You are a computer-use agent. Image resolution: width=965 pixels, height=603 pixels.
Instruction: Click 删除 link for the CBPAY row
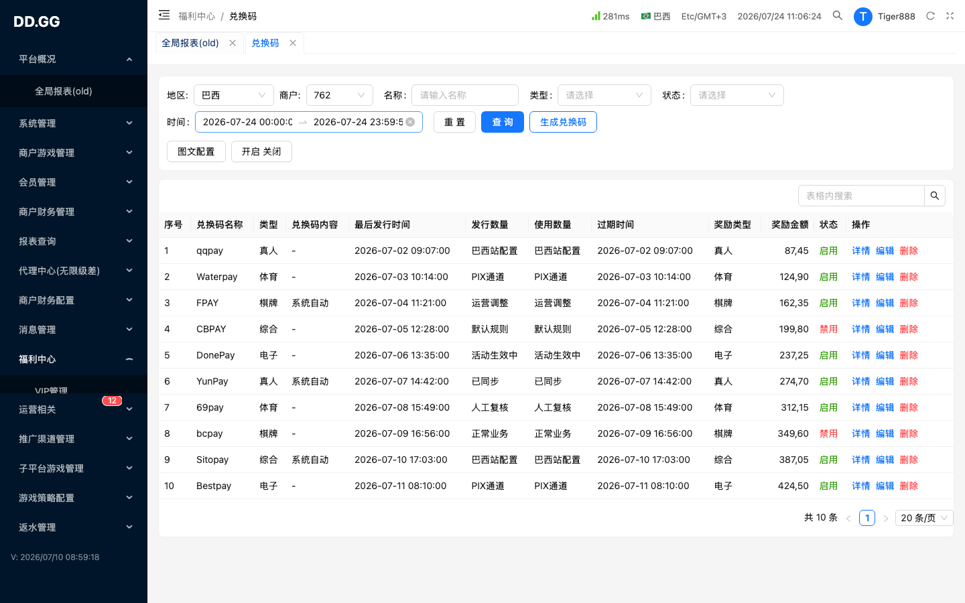[909, 329]
